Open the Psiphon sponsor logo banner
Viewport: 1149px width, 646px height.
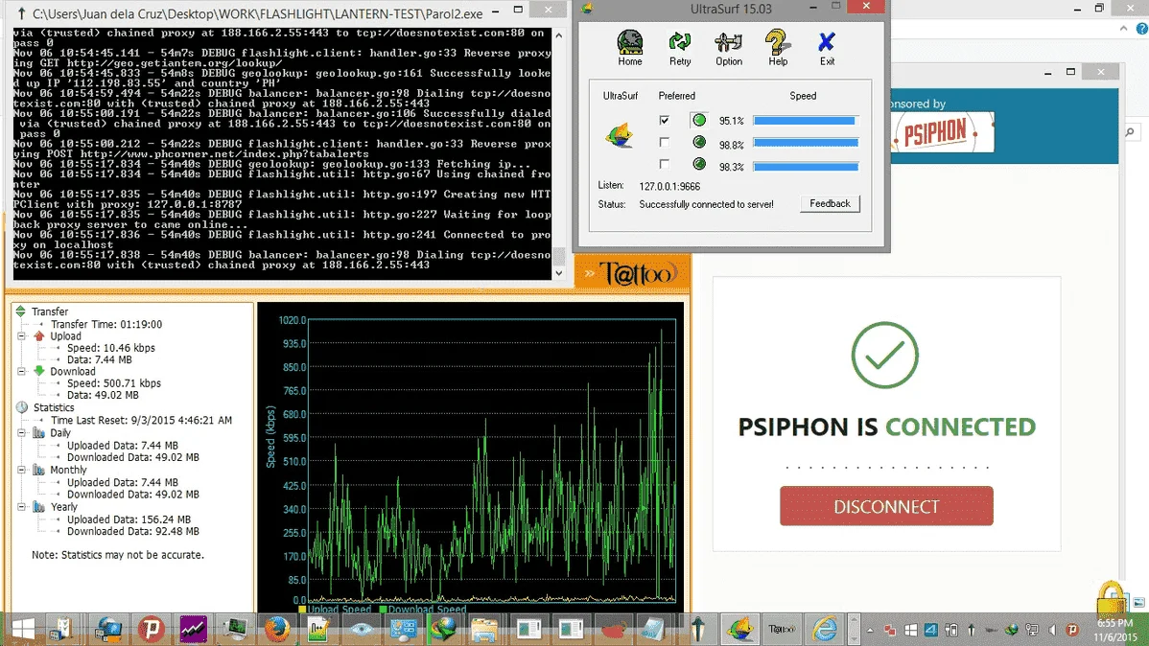(x=943, y=132)
